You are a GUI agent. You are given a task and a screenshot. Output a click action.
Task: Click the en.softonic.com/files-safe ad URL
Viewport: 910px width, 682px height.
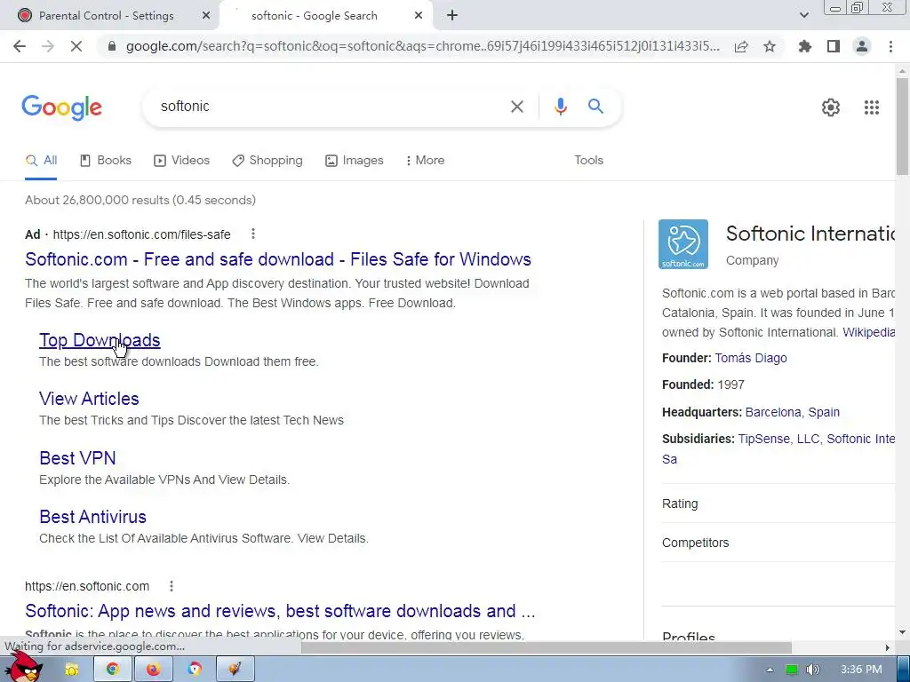tap(141, 234)
